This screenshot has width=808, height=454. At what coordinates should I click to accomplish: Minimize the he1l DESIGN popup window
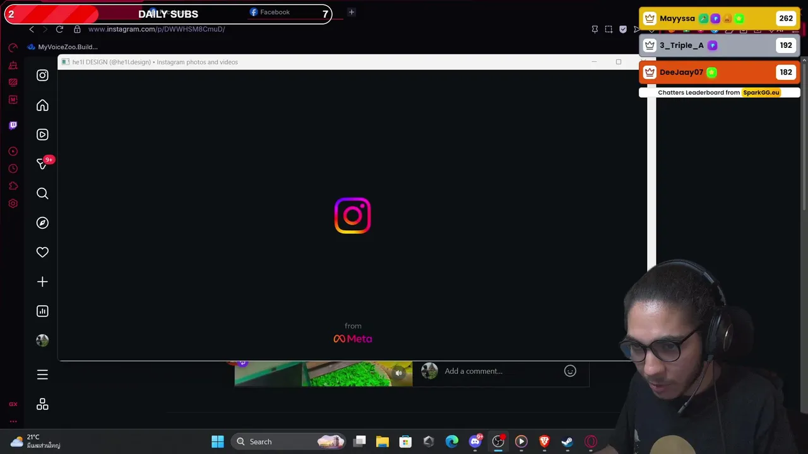[x=594, y=62]
